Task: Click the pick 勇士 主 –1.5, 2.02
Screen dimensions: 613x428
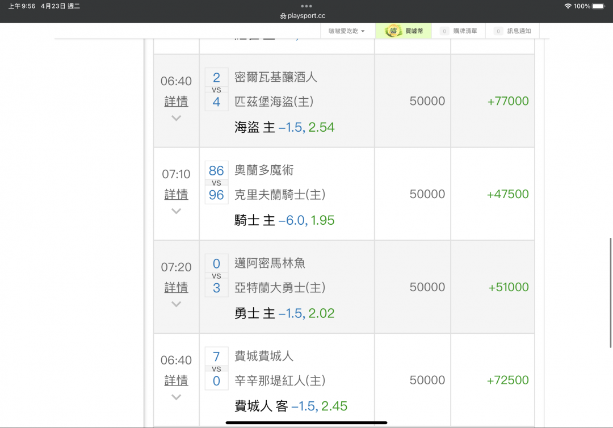Action: [x=284, y=313]
